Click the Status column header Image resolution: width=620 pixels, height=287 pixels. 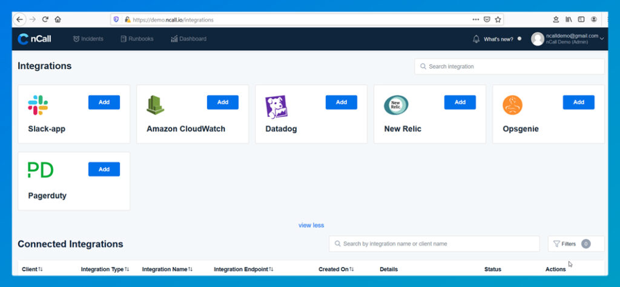pyautogui.click(x=493, y=269)
